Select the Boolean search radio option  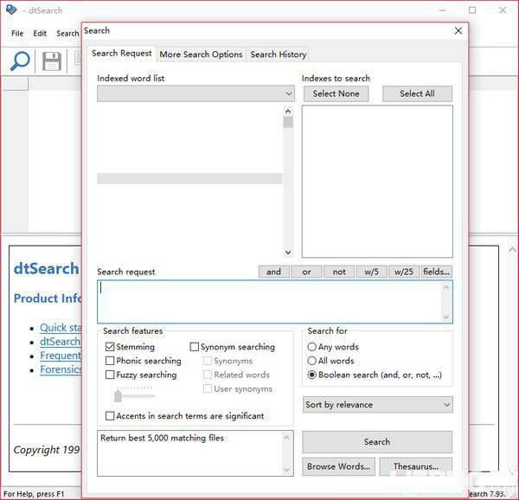coord(311,375)
